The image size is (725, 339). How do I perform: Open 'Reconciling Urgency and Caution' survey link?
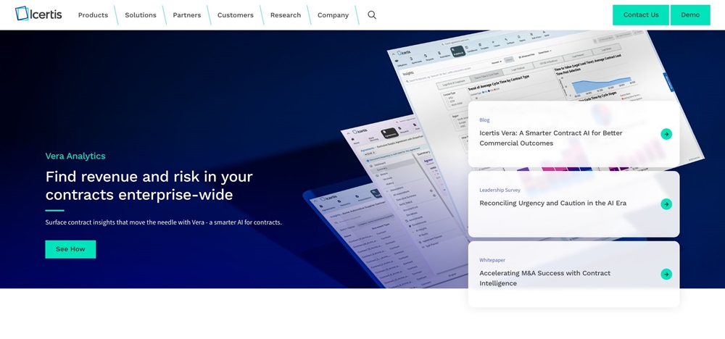tap(552, 204)
